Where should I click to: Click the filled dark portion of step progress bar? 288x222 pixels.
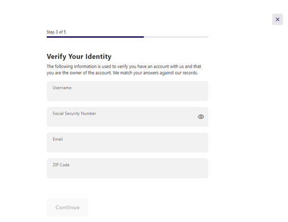click(x=95, y=37)
